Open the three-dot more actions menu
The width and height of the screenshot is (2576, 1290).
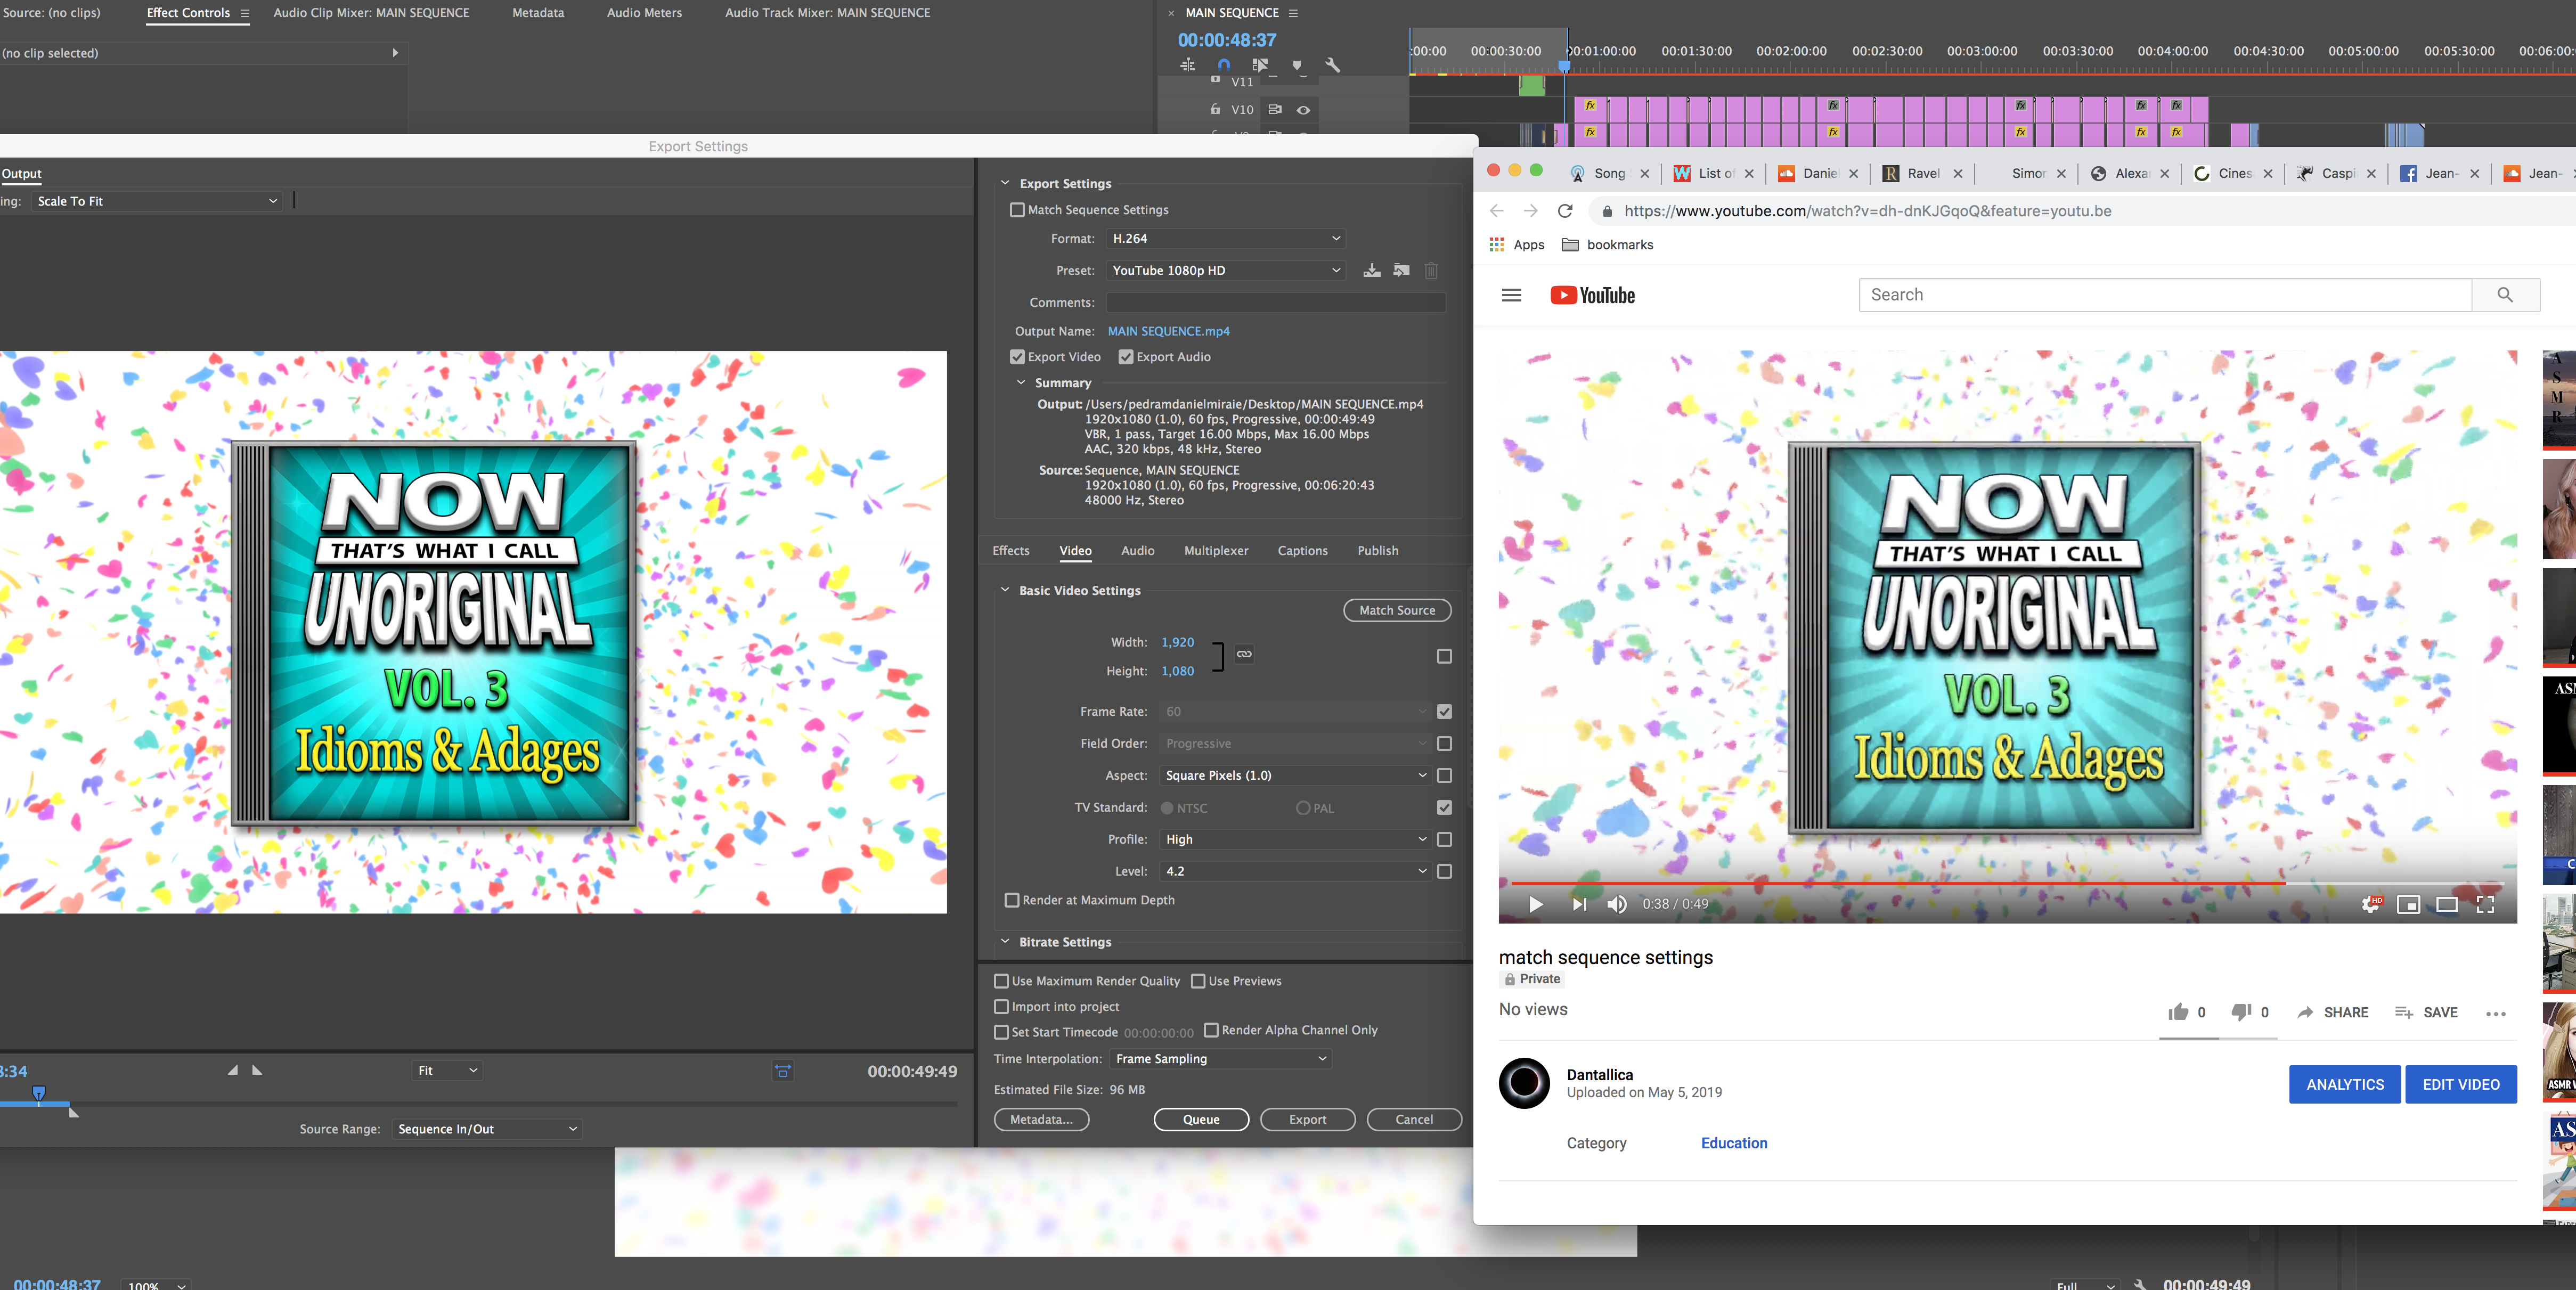[2496, 1013]
